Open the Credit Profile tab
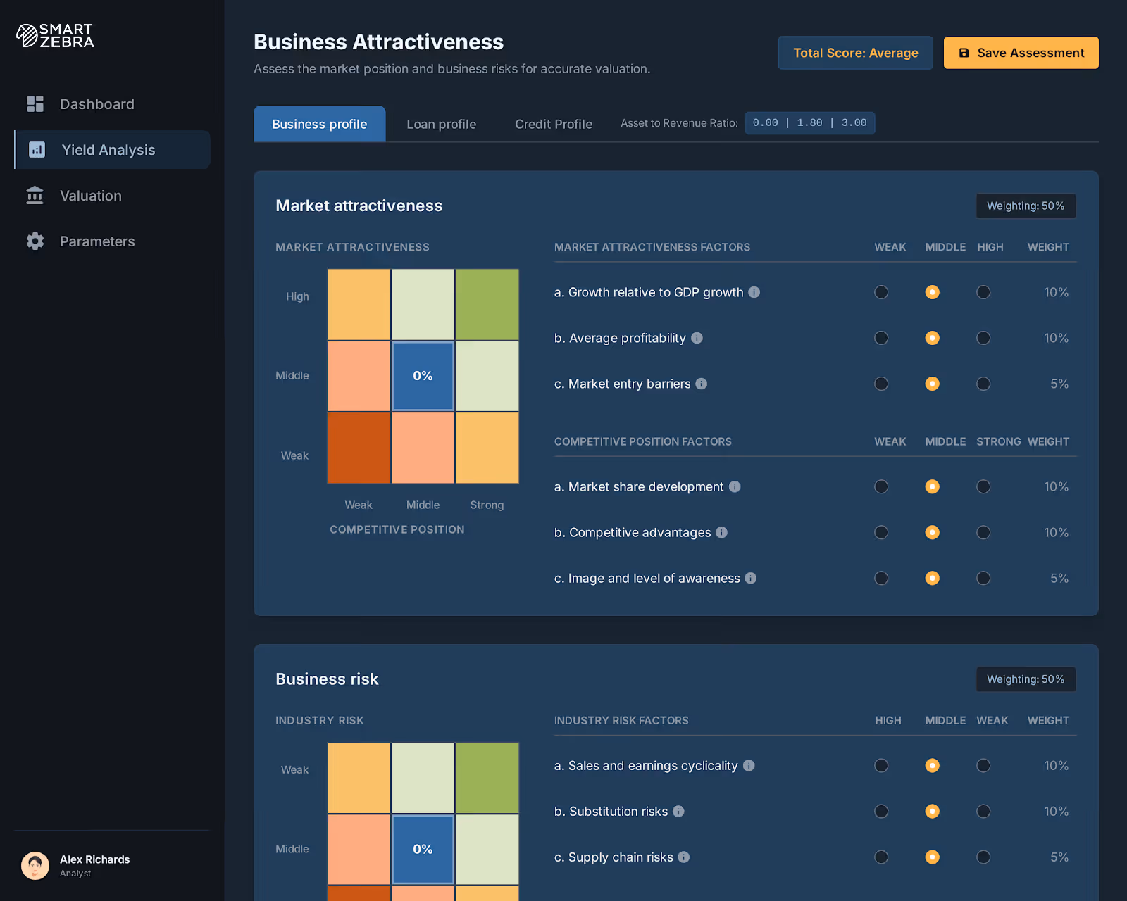Screen dimensions: 1127x901 [x=554, y=124]
